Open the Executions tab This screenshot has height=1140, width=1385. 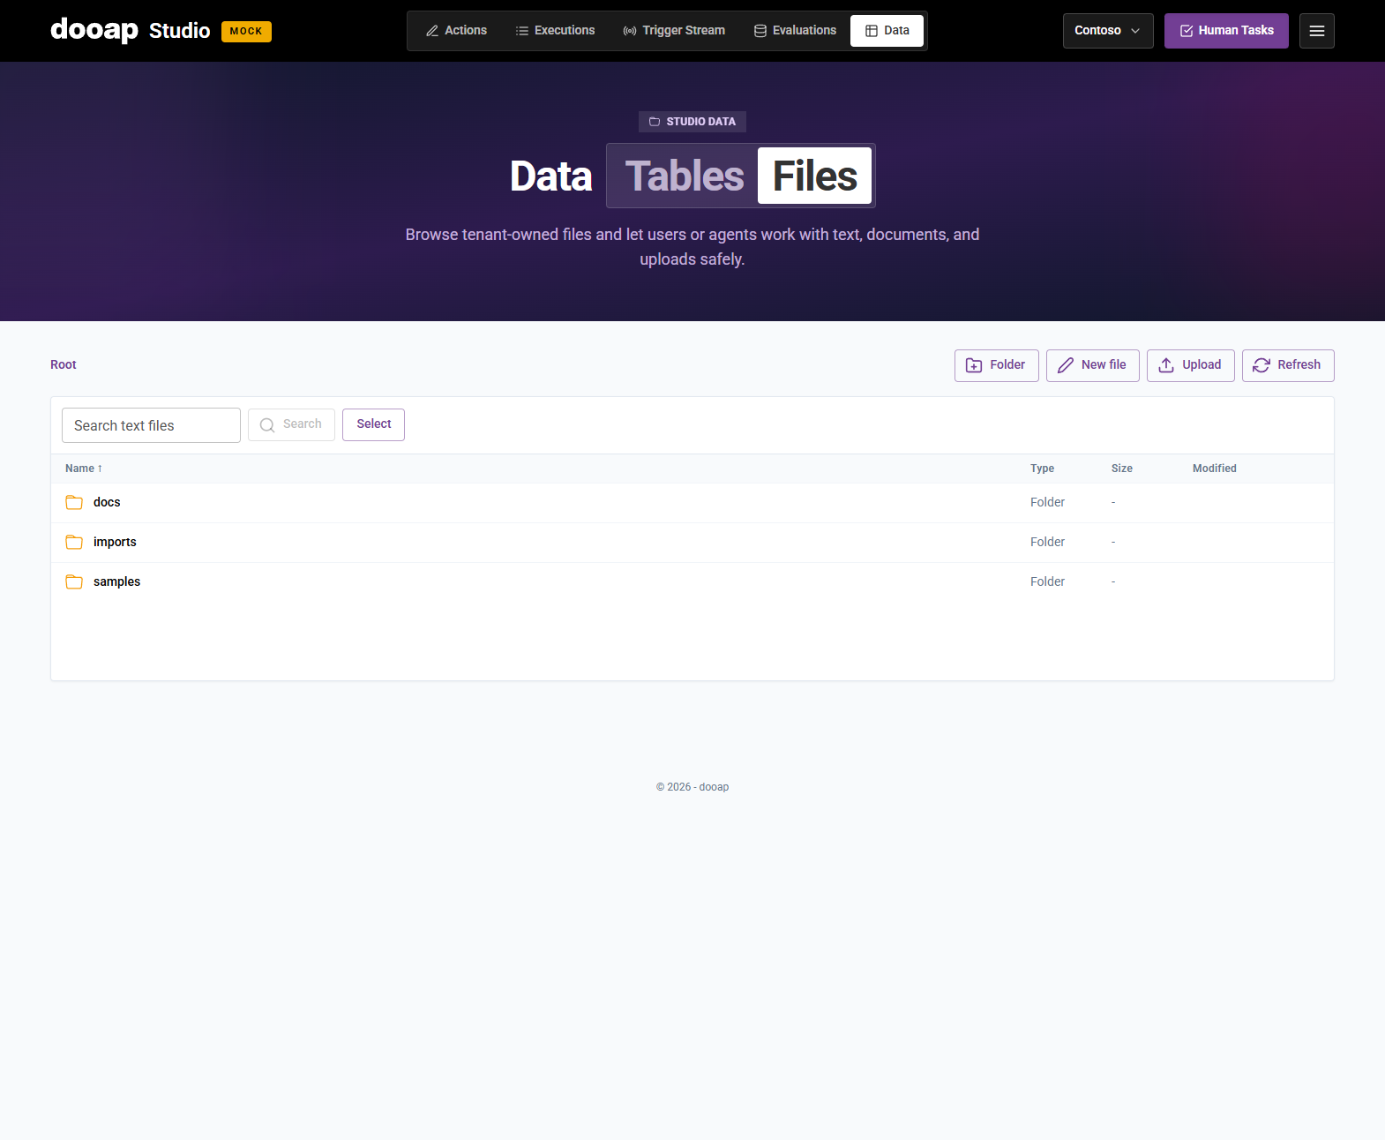[555, 31]
